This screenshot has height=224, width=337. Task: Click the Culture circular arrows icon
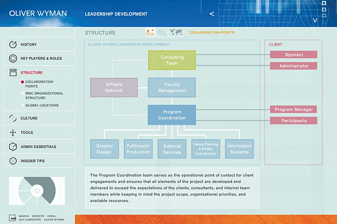click(x=13, y=118)
